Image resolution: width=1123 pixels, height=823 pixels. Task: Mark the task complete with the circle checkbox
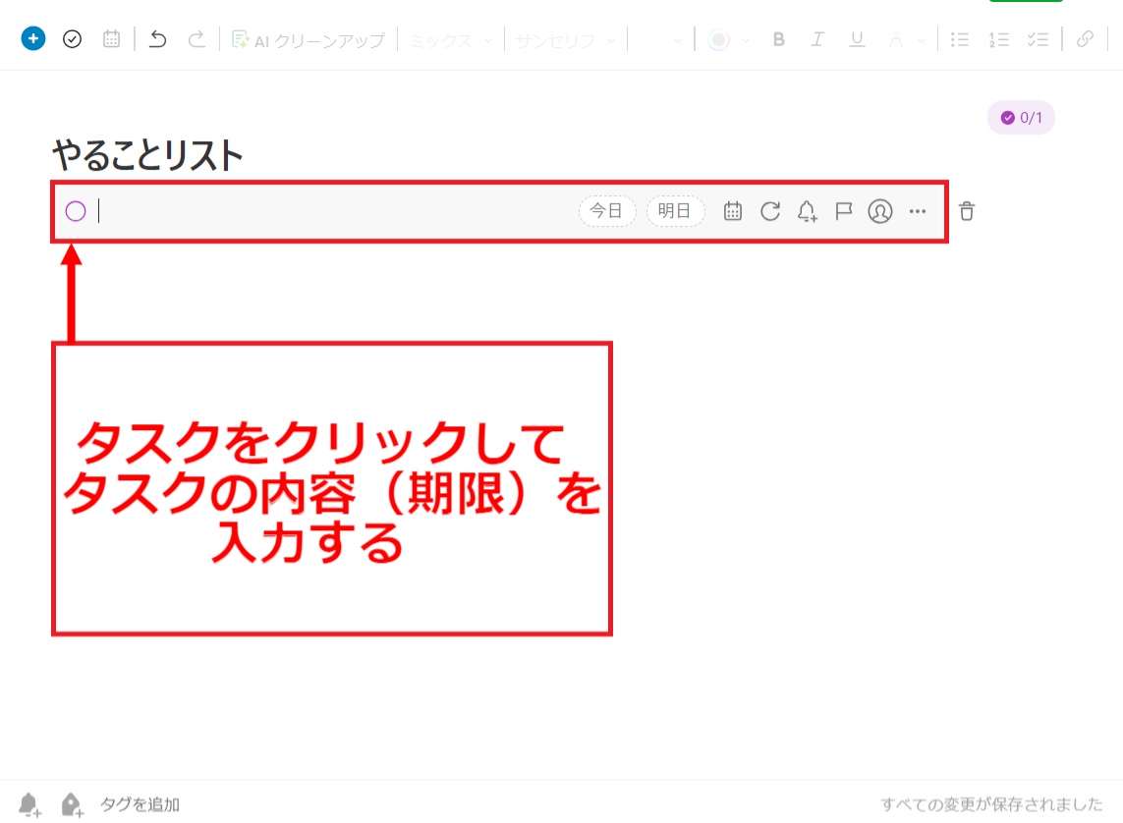coord(75,210)
